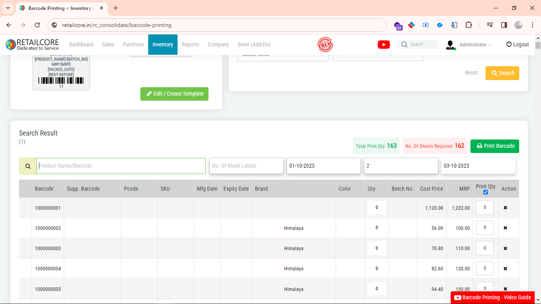Viewport: 541px width, 304px height.
Task: Open Chrome extensions puzzle icon
Action: click(x=468, y=25)
